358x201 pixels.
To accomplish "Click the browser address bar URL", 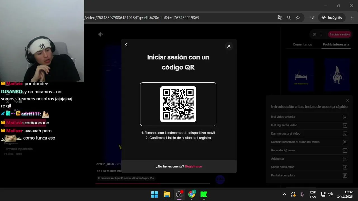I will (142, 18).
